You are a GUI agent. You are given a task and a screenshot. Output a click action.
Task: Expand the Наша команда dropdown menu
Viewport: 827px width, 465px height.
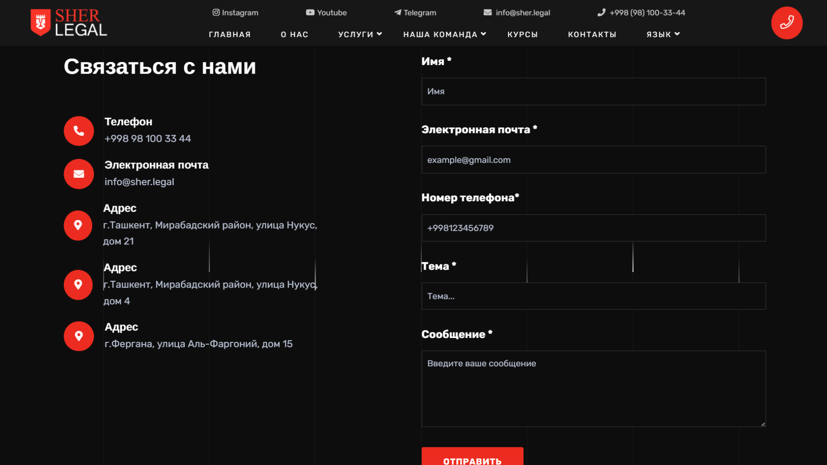(x=444, y=34)
